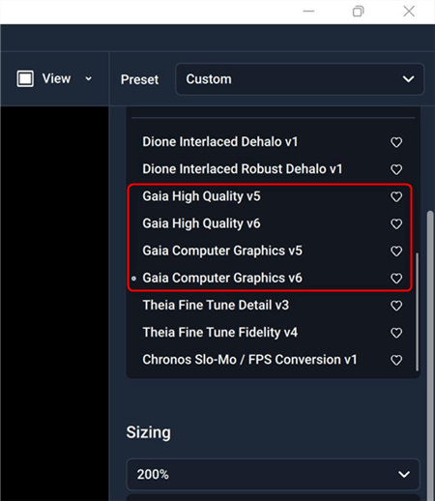Select Gaia High Quality v5 model
Viewport: 435px width, 501px height.
201,196
